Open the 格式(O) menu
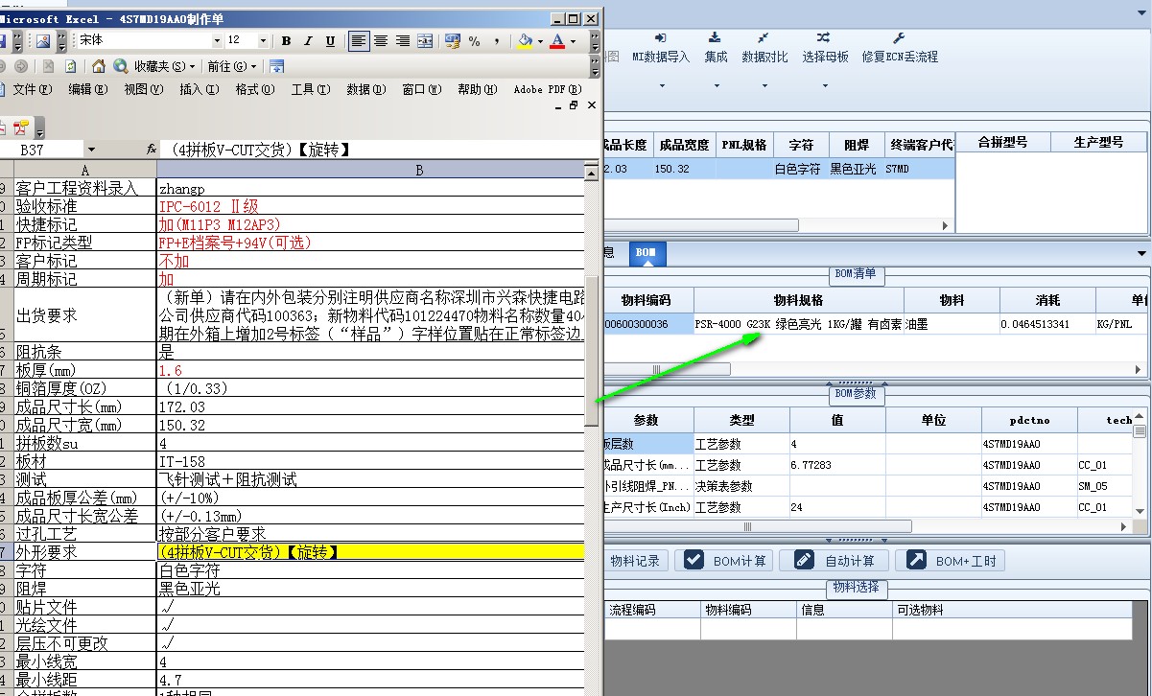This screenshot has height=696, width=1152. tap(254, 89)
